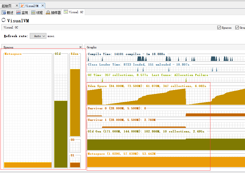
Task: Click the Old generation bar in Spaces
Action: click(61, 134)
